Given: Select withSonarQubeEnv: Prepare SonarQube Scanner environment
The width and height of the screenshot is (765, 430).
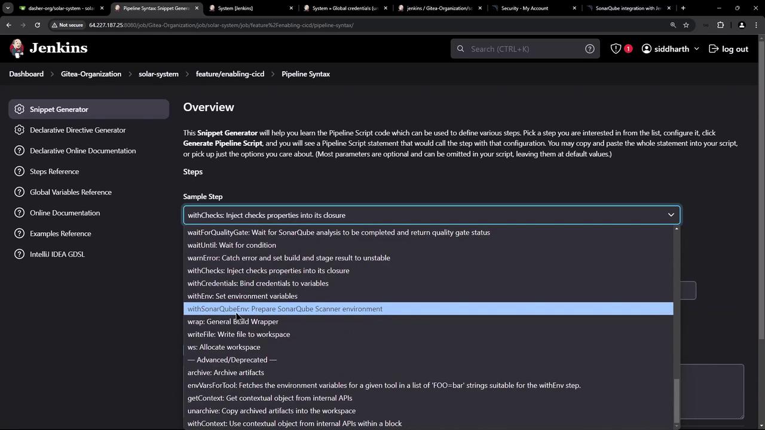Looking at the screenshot, I should [x=284, y=309].
